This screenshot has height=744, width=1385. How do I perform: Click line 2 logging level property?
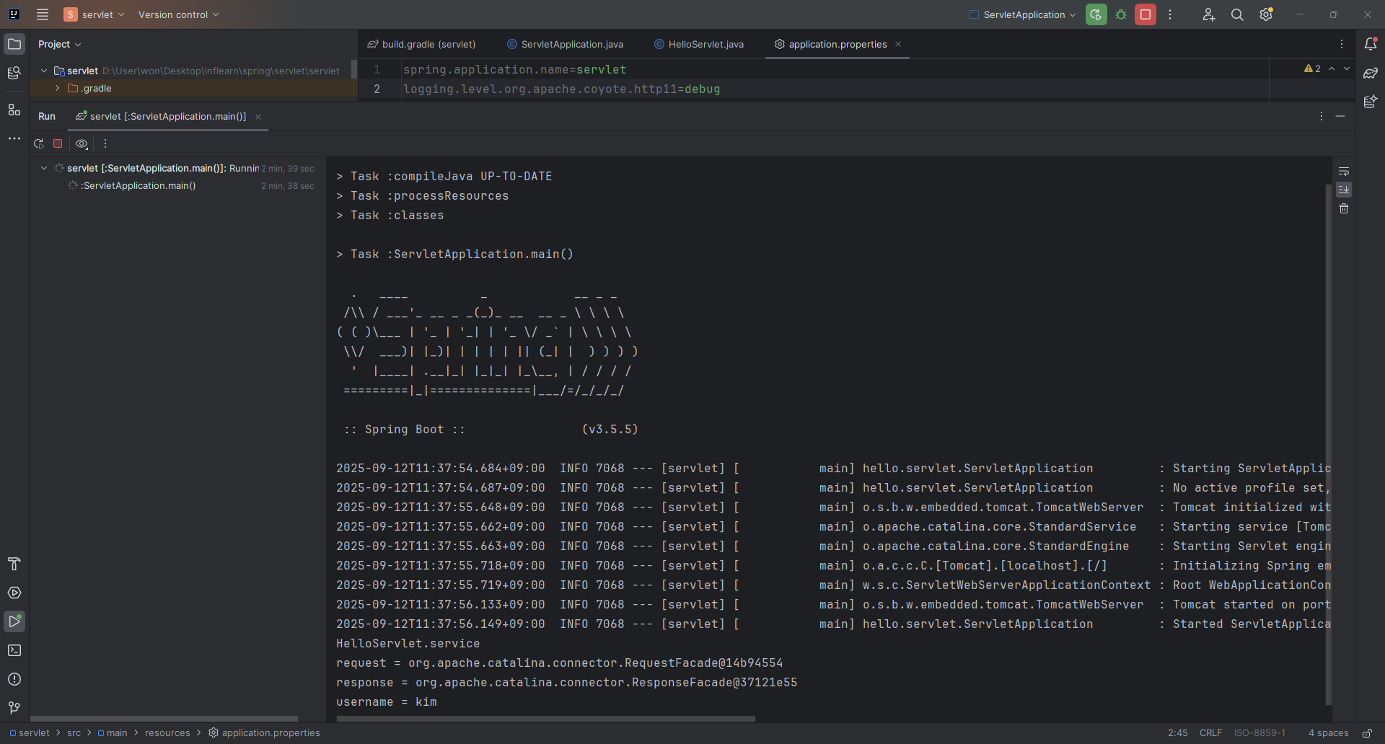[562, 89]
